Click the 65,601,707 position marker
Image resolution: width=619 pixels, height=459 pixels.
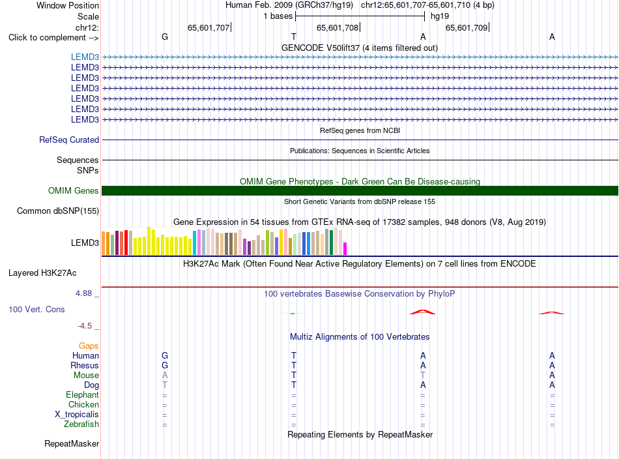[209, 27]
